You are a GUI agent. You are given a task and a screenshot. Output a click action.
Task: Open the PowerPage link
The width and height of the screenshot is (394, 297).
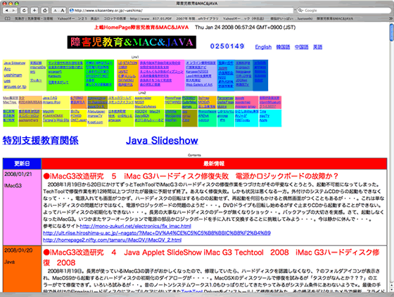(x=173, y=98)
